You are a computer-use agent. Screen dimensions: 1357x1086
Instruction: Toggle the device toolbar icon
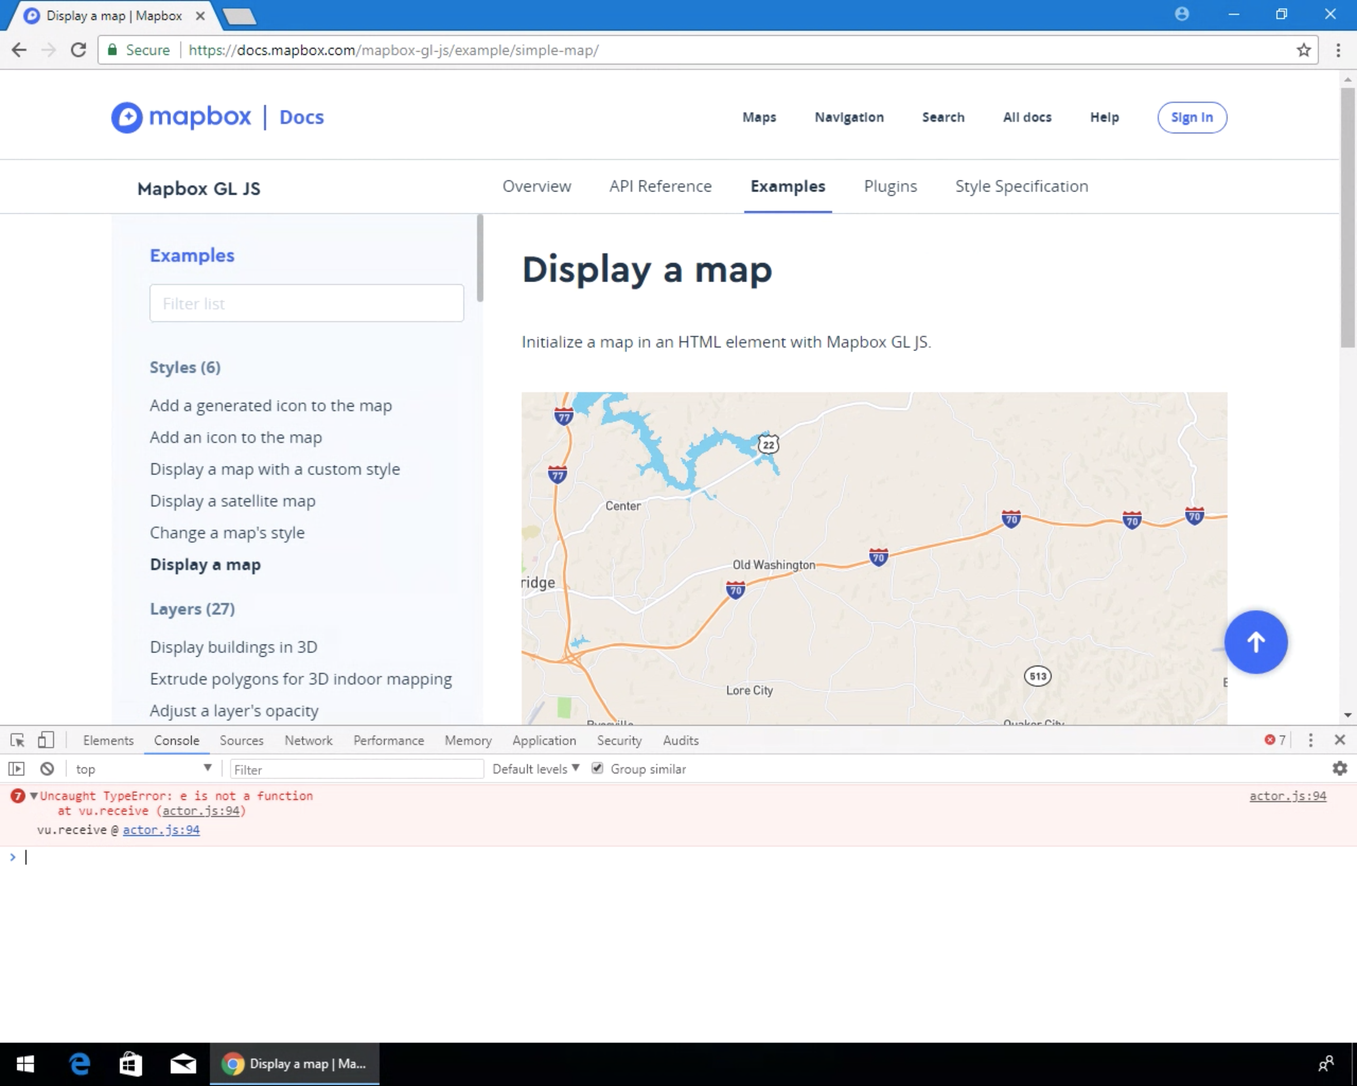pyautogui.click(x=45, y=740)
